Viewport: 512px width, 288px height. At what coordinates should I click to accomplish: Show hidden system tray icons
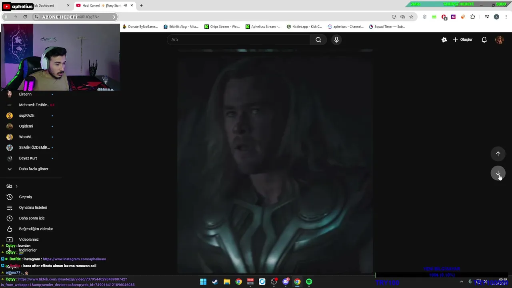point(461,282)
